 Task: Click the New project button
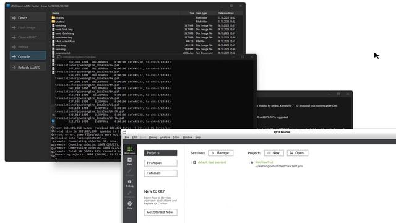[274, 153]
